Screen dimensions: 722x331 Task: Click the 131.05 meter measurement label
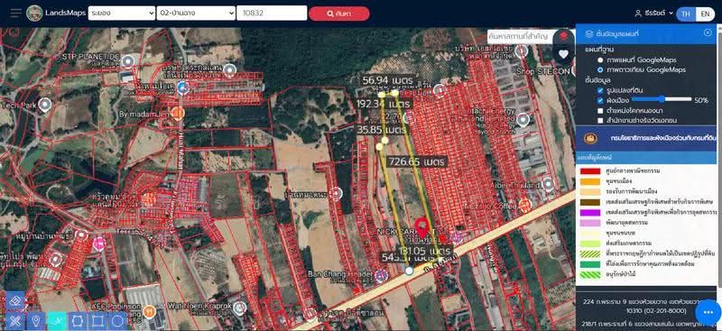coord(423,252)
